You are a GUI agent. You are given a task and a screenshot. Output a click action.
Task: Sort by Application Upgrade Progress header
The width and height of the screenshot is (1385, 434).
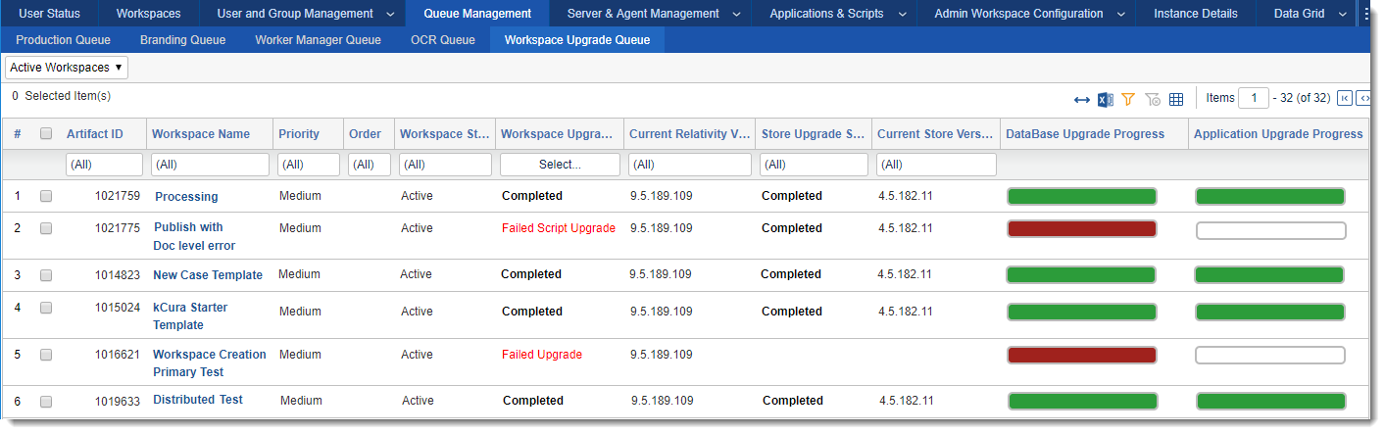coord(1278,134)
